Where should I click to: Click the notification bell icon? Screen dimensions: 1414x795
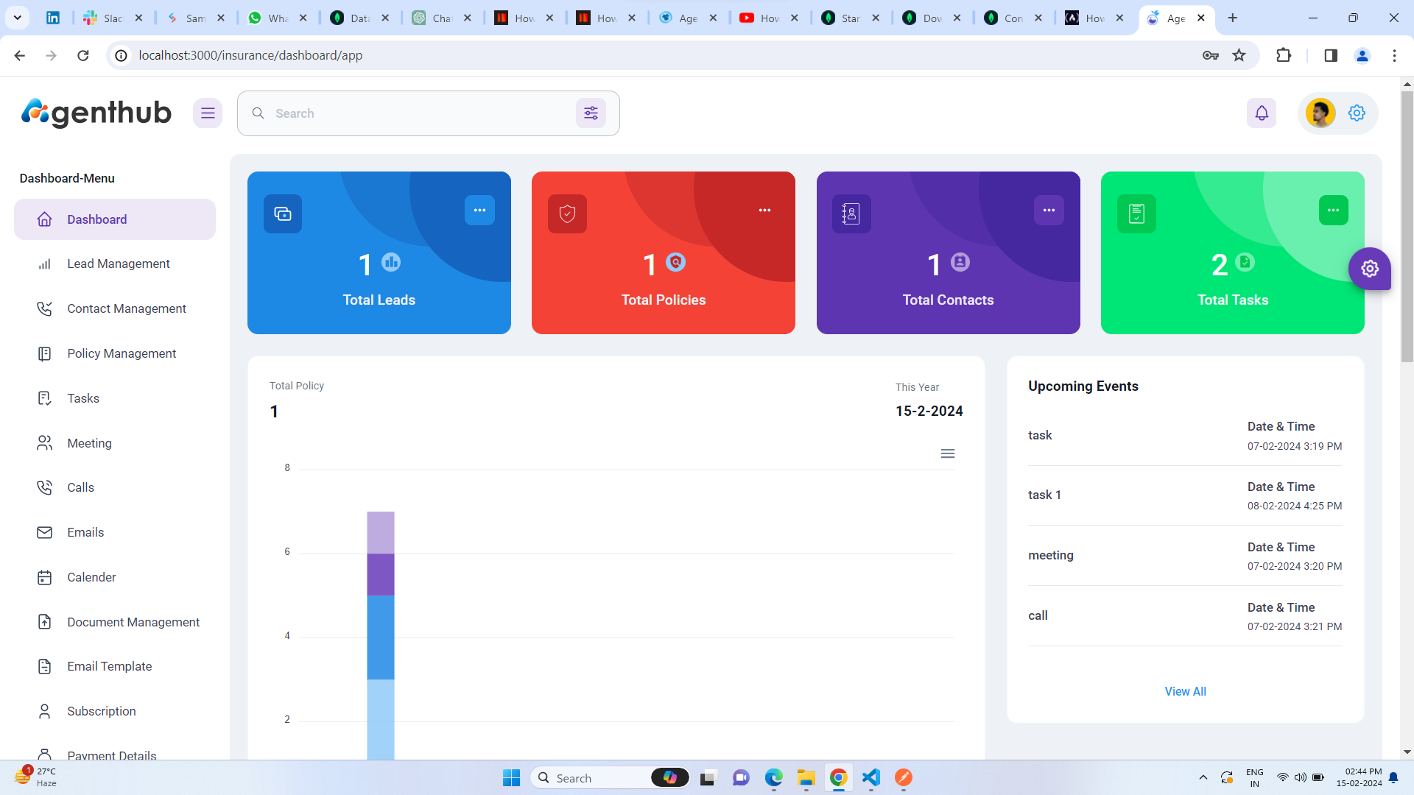pos(1262,113)
